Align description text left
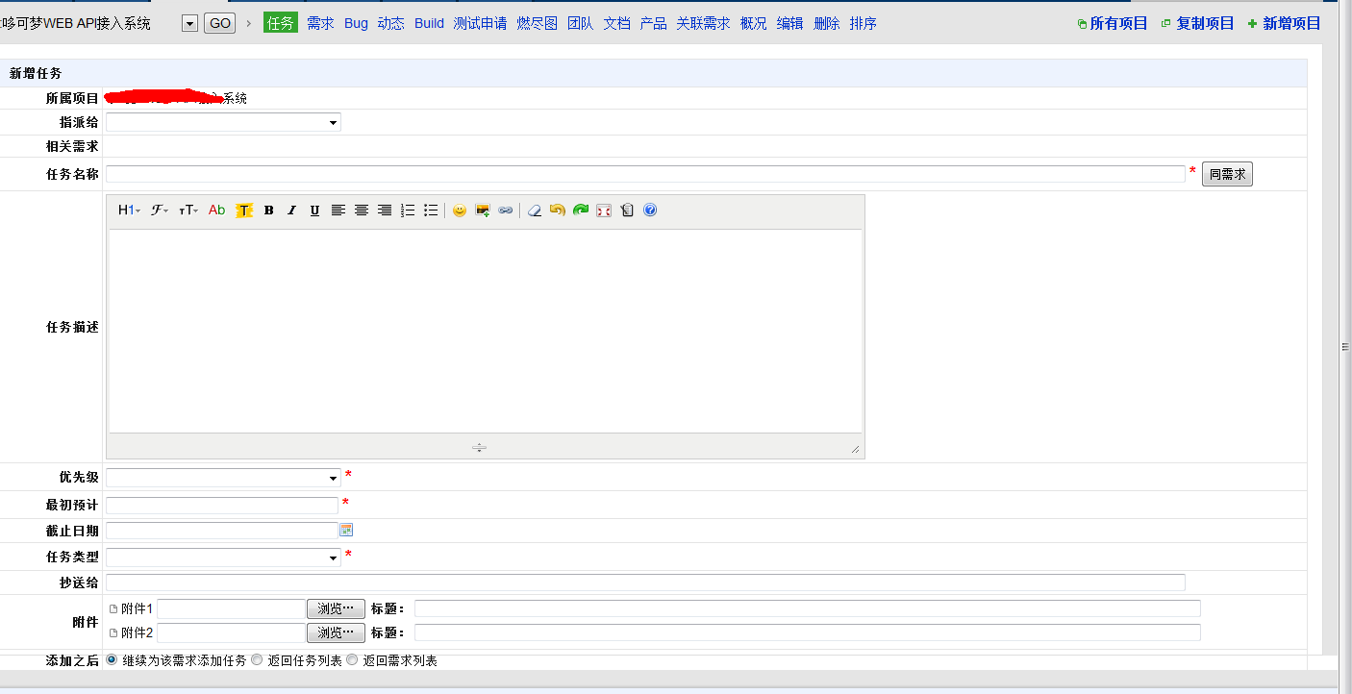1352x694 pixels. point(338,211)
